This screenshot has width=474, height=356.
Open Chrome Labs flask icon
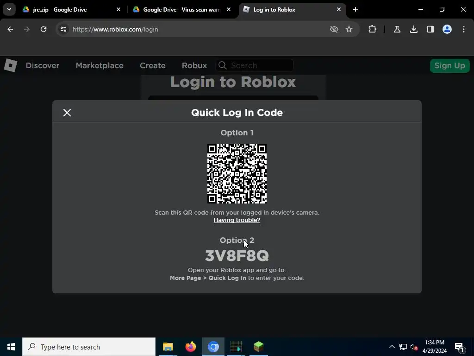point(397,29)
